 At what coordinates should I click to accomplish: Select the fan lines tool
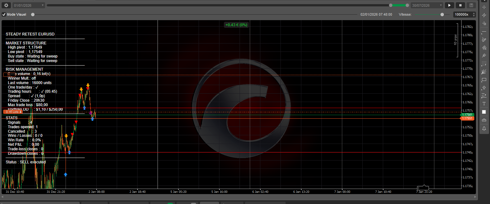484,72
